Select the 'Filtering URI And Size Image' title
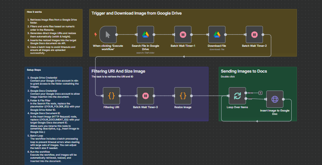This screenshot has width=322, height=165. pos(118,71)
